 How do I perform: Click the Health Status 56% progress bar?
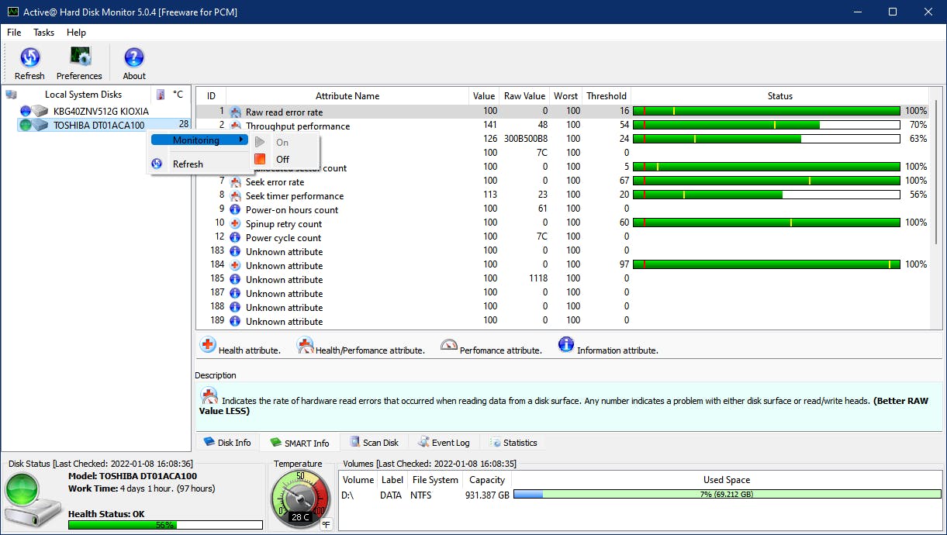click(165, 525)
